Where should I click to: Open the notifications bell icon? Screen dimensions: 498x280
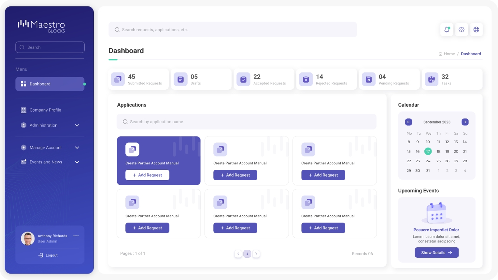tap(447, 29)
